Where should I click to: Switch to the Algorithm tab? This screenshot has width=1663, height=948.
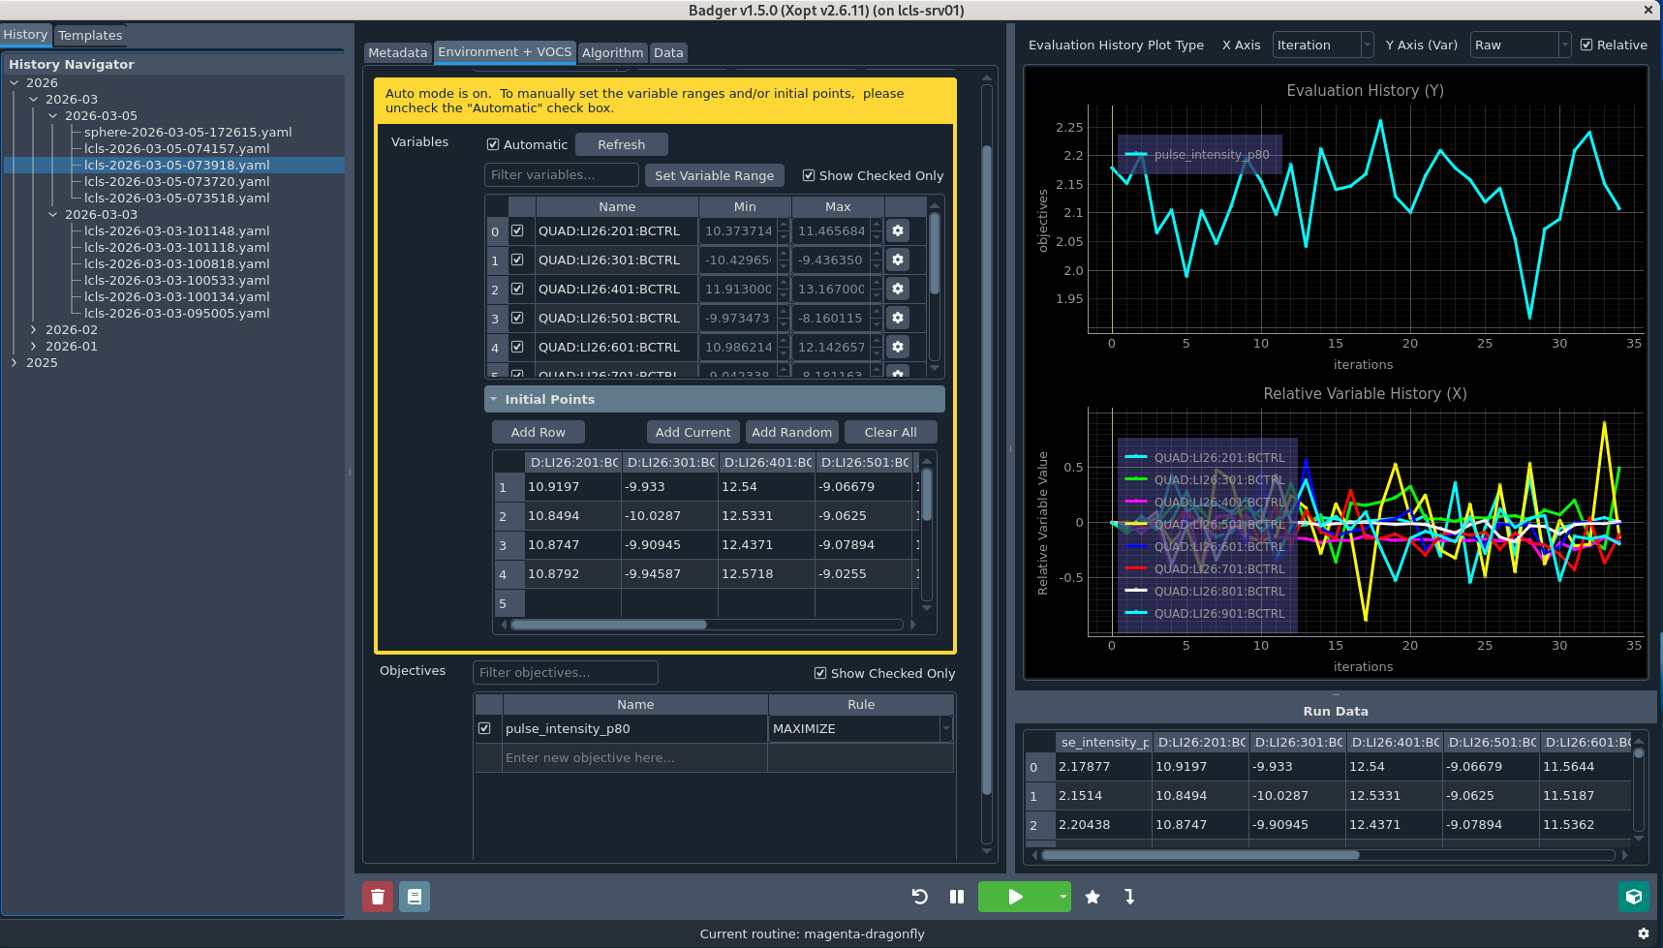tap(612, 53)
